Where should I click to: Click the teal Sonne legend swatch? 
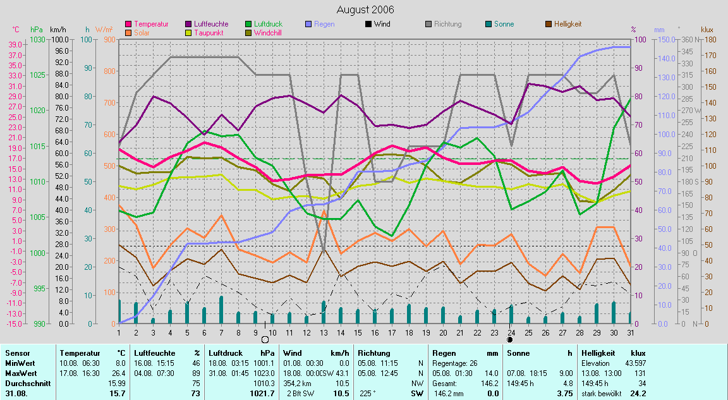point(488,24)
